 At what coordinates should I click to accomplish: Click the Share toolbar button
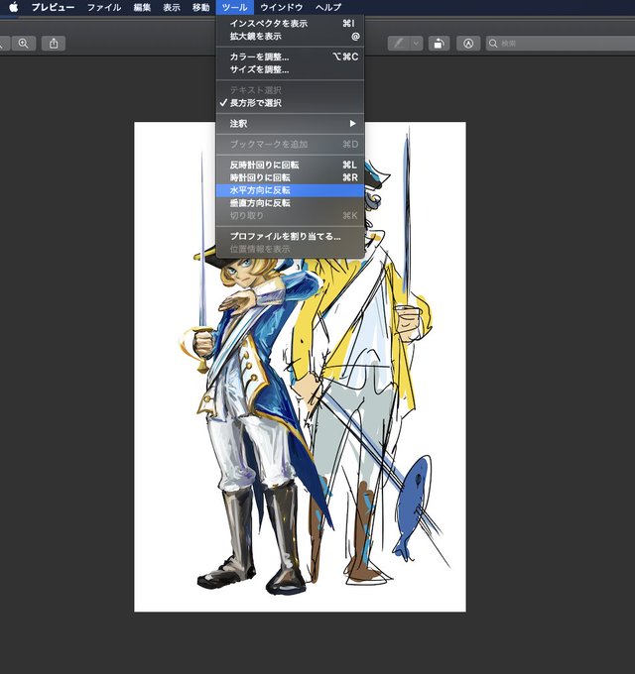pyautogui.click(x=54, y=44)
